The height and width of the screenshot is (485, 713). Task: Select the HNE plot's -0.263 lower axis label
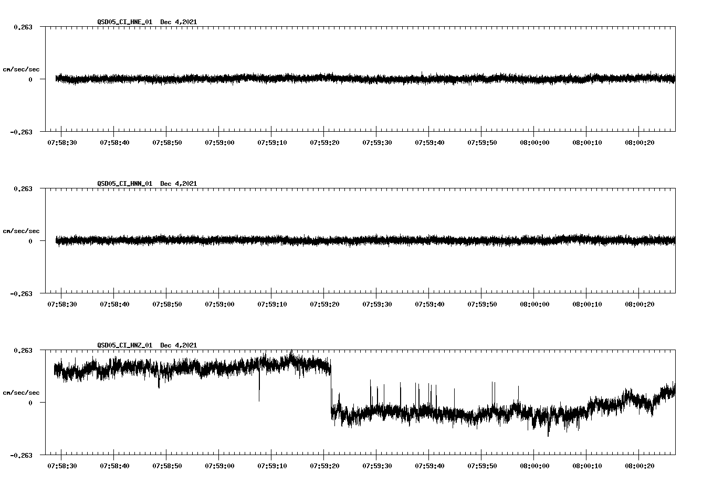coord(21,132)
